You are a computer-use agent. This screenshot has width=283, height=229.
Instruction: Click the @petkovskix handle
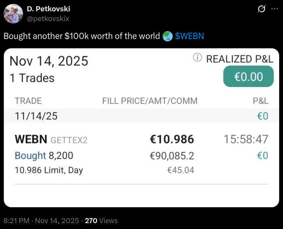click(x=48, y=18)
